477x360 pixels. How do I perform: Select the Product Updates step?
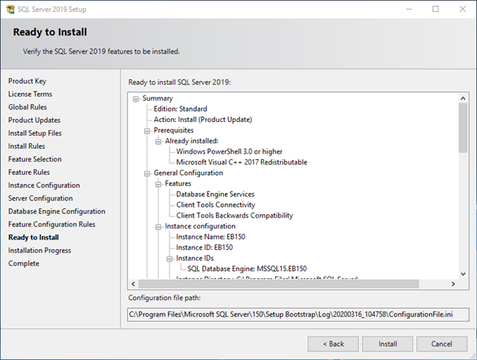point(34,120)
